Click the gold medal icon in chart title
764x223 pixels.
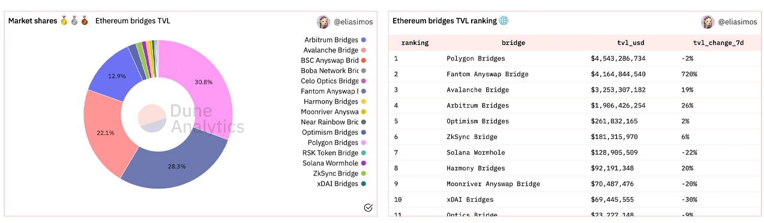[64, 21]
